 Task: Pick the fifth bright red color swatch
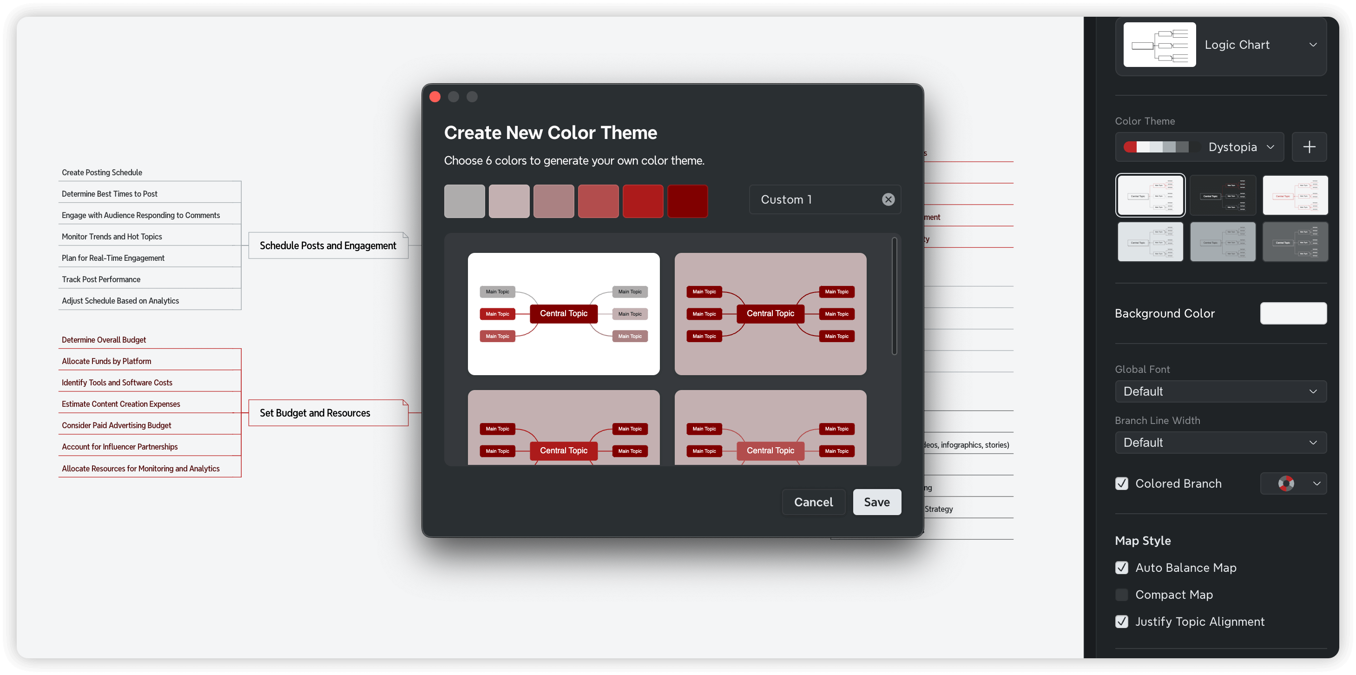coord(643,201)
